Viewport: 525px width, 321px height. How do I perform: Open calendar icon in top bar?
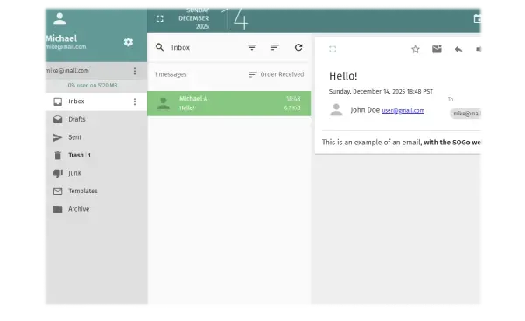(x=478, y=18)
